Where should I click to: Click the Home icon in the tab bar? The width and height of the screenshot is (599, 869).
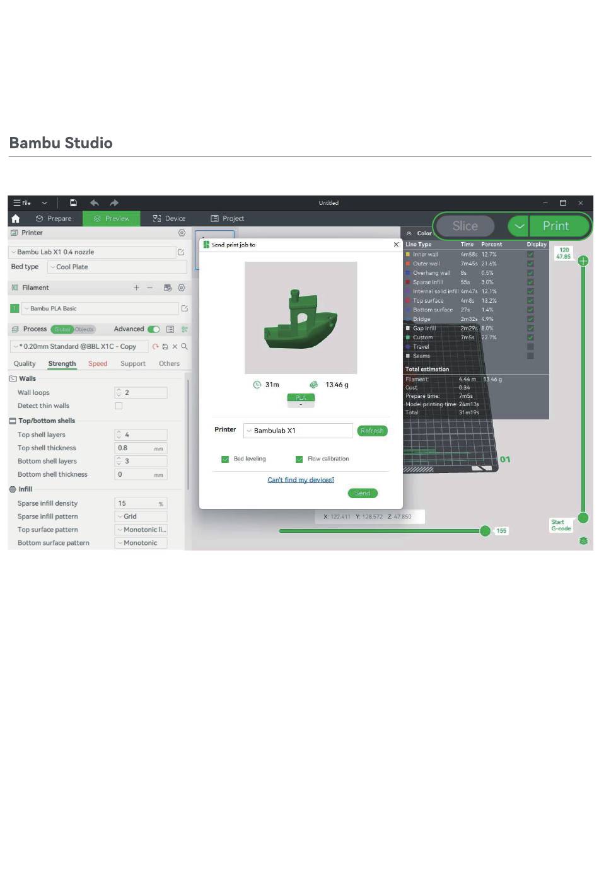click(x=16, y=219)
